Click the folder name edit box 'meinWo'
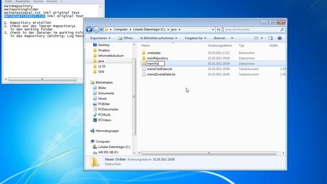 click(x=155, y=63)
